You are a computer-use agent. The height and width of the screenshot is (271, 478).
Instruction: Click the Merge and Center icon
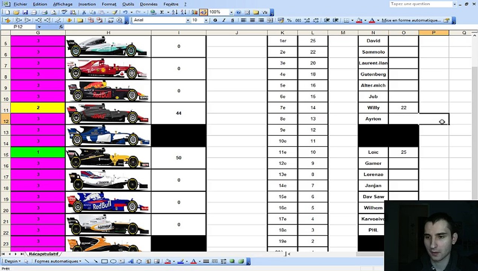(x=270, y=20)
